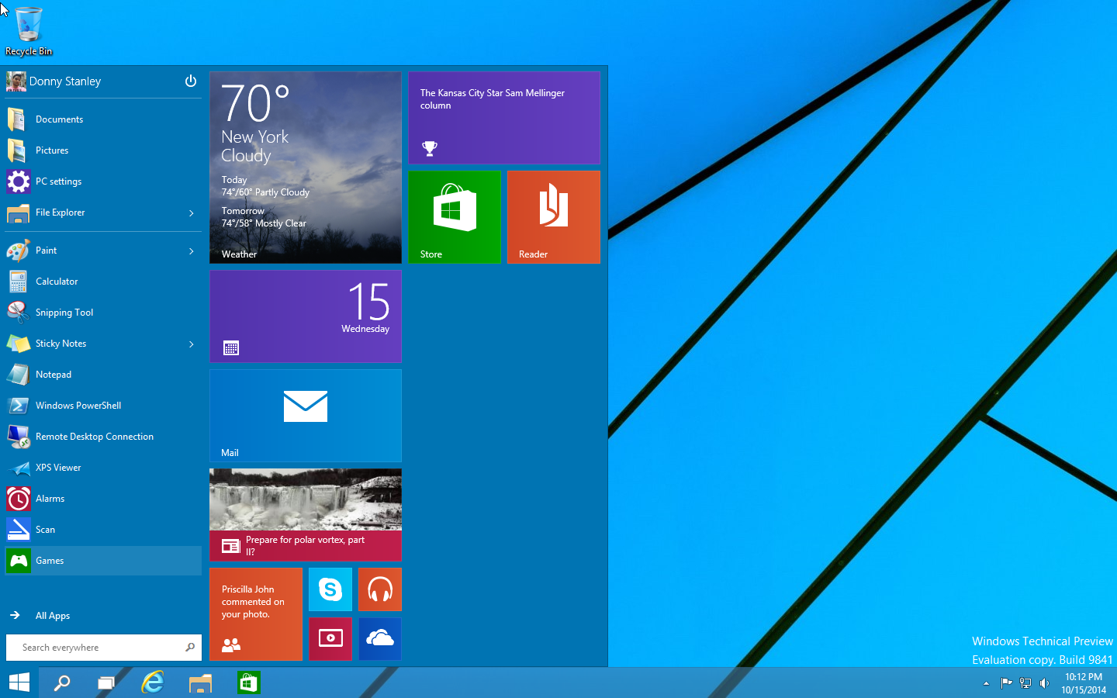
Task: Open Donny Stanley user account menu
Action: click(x=64, y=81)
